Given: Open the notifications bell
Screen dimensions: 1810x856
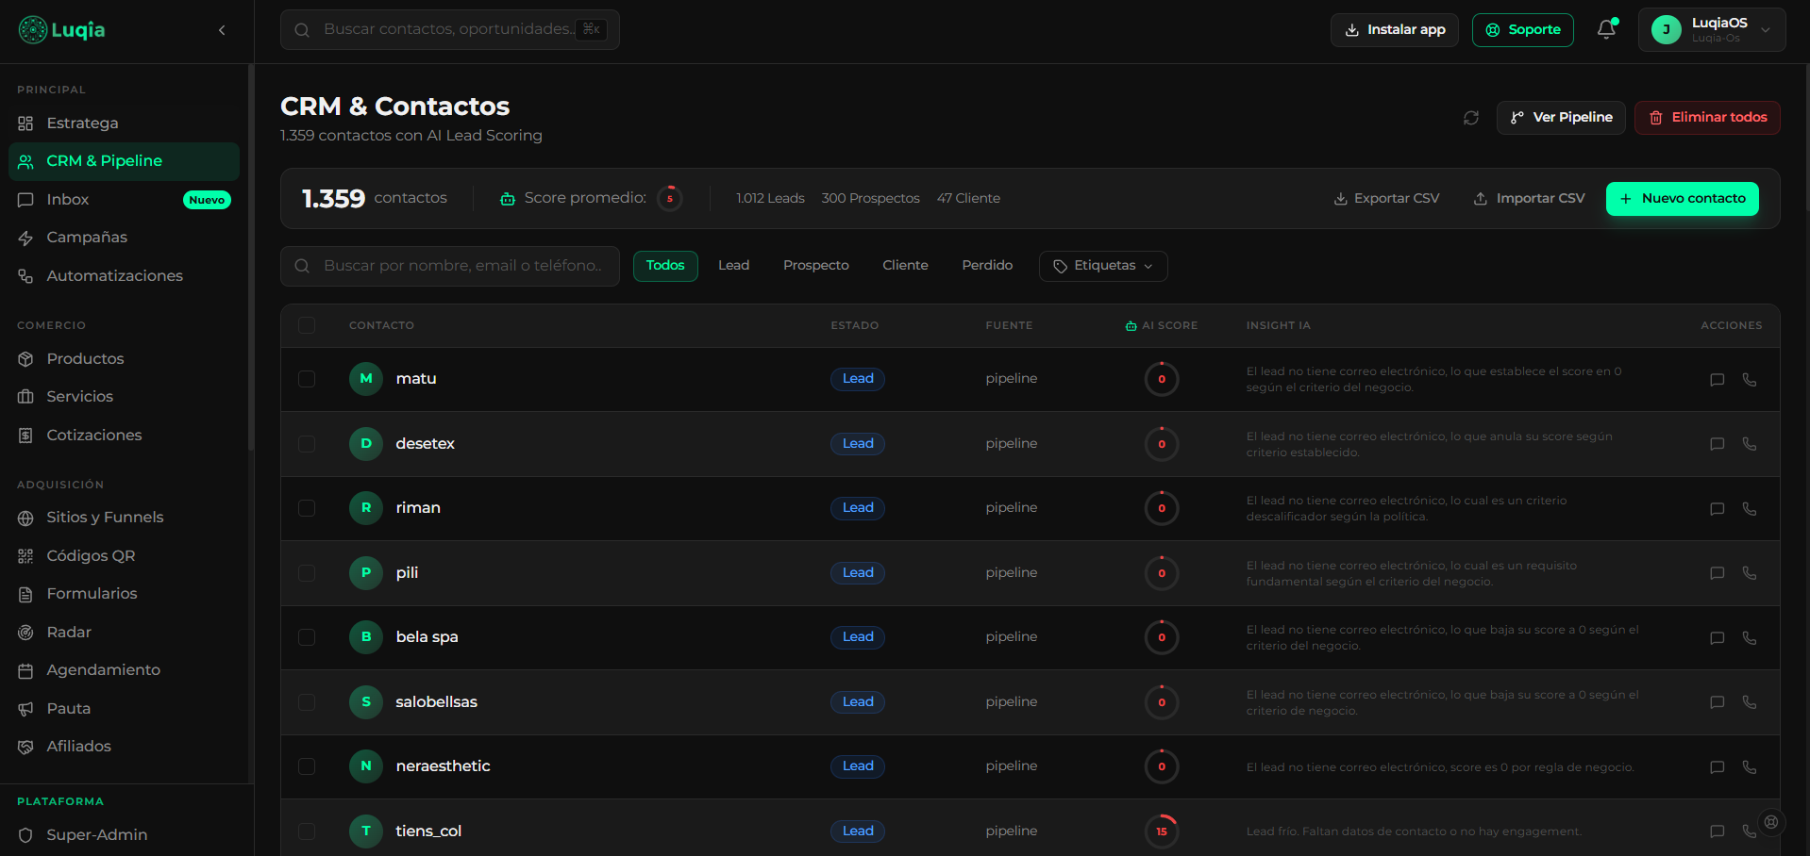Looking at the screenshot, I should coord(1606,30).
